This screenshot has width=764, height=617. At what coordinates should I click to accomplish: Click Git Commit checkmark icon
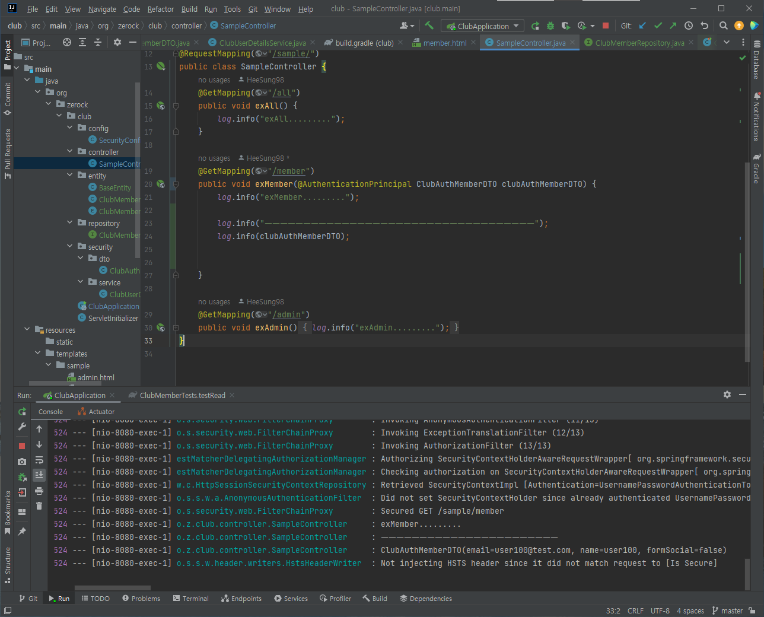click(658, 26)
